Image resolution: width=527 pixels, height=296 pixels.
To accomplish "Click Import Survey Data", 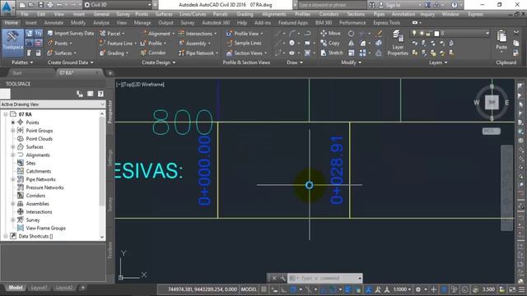I will point(70,33).
